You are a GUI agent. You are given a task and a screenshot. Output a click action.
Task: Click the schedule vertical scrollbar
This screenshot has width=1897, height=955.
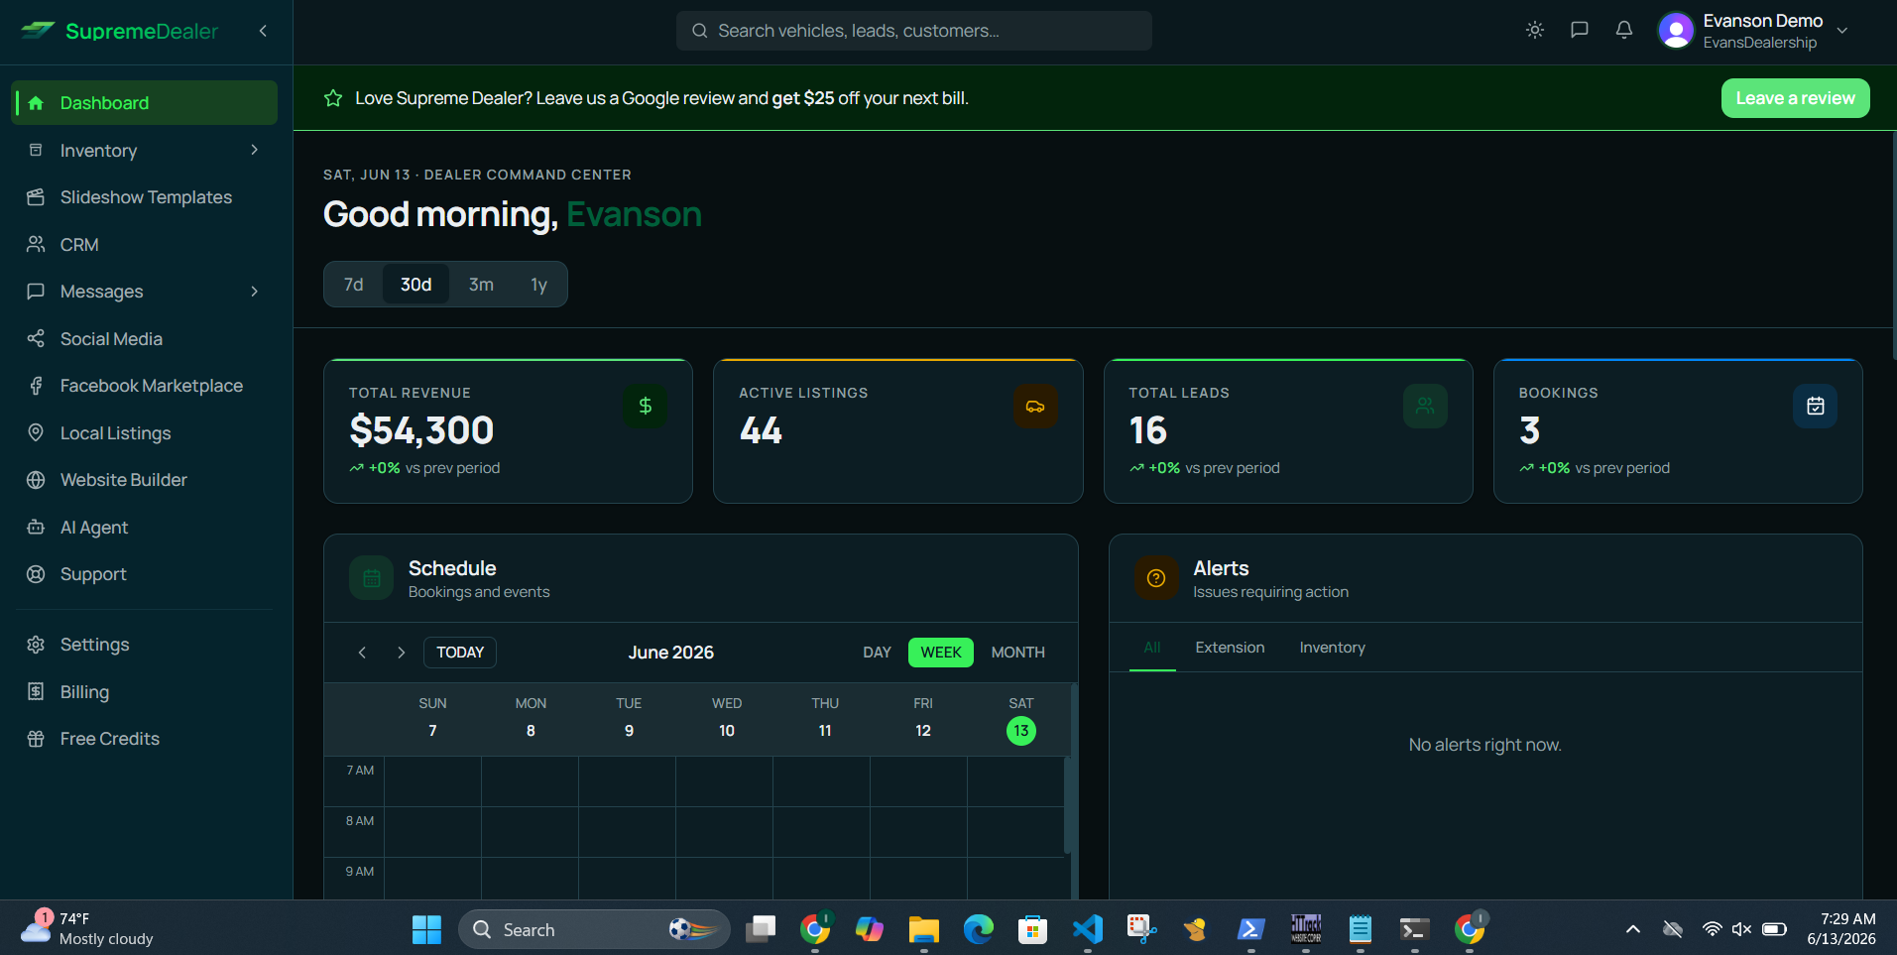1068,805
